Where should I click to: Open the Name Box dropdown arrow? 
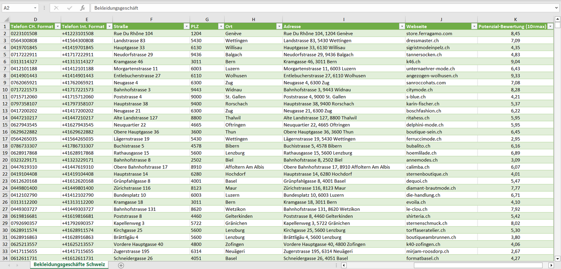(35, 8)
